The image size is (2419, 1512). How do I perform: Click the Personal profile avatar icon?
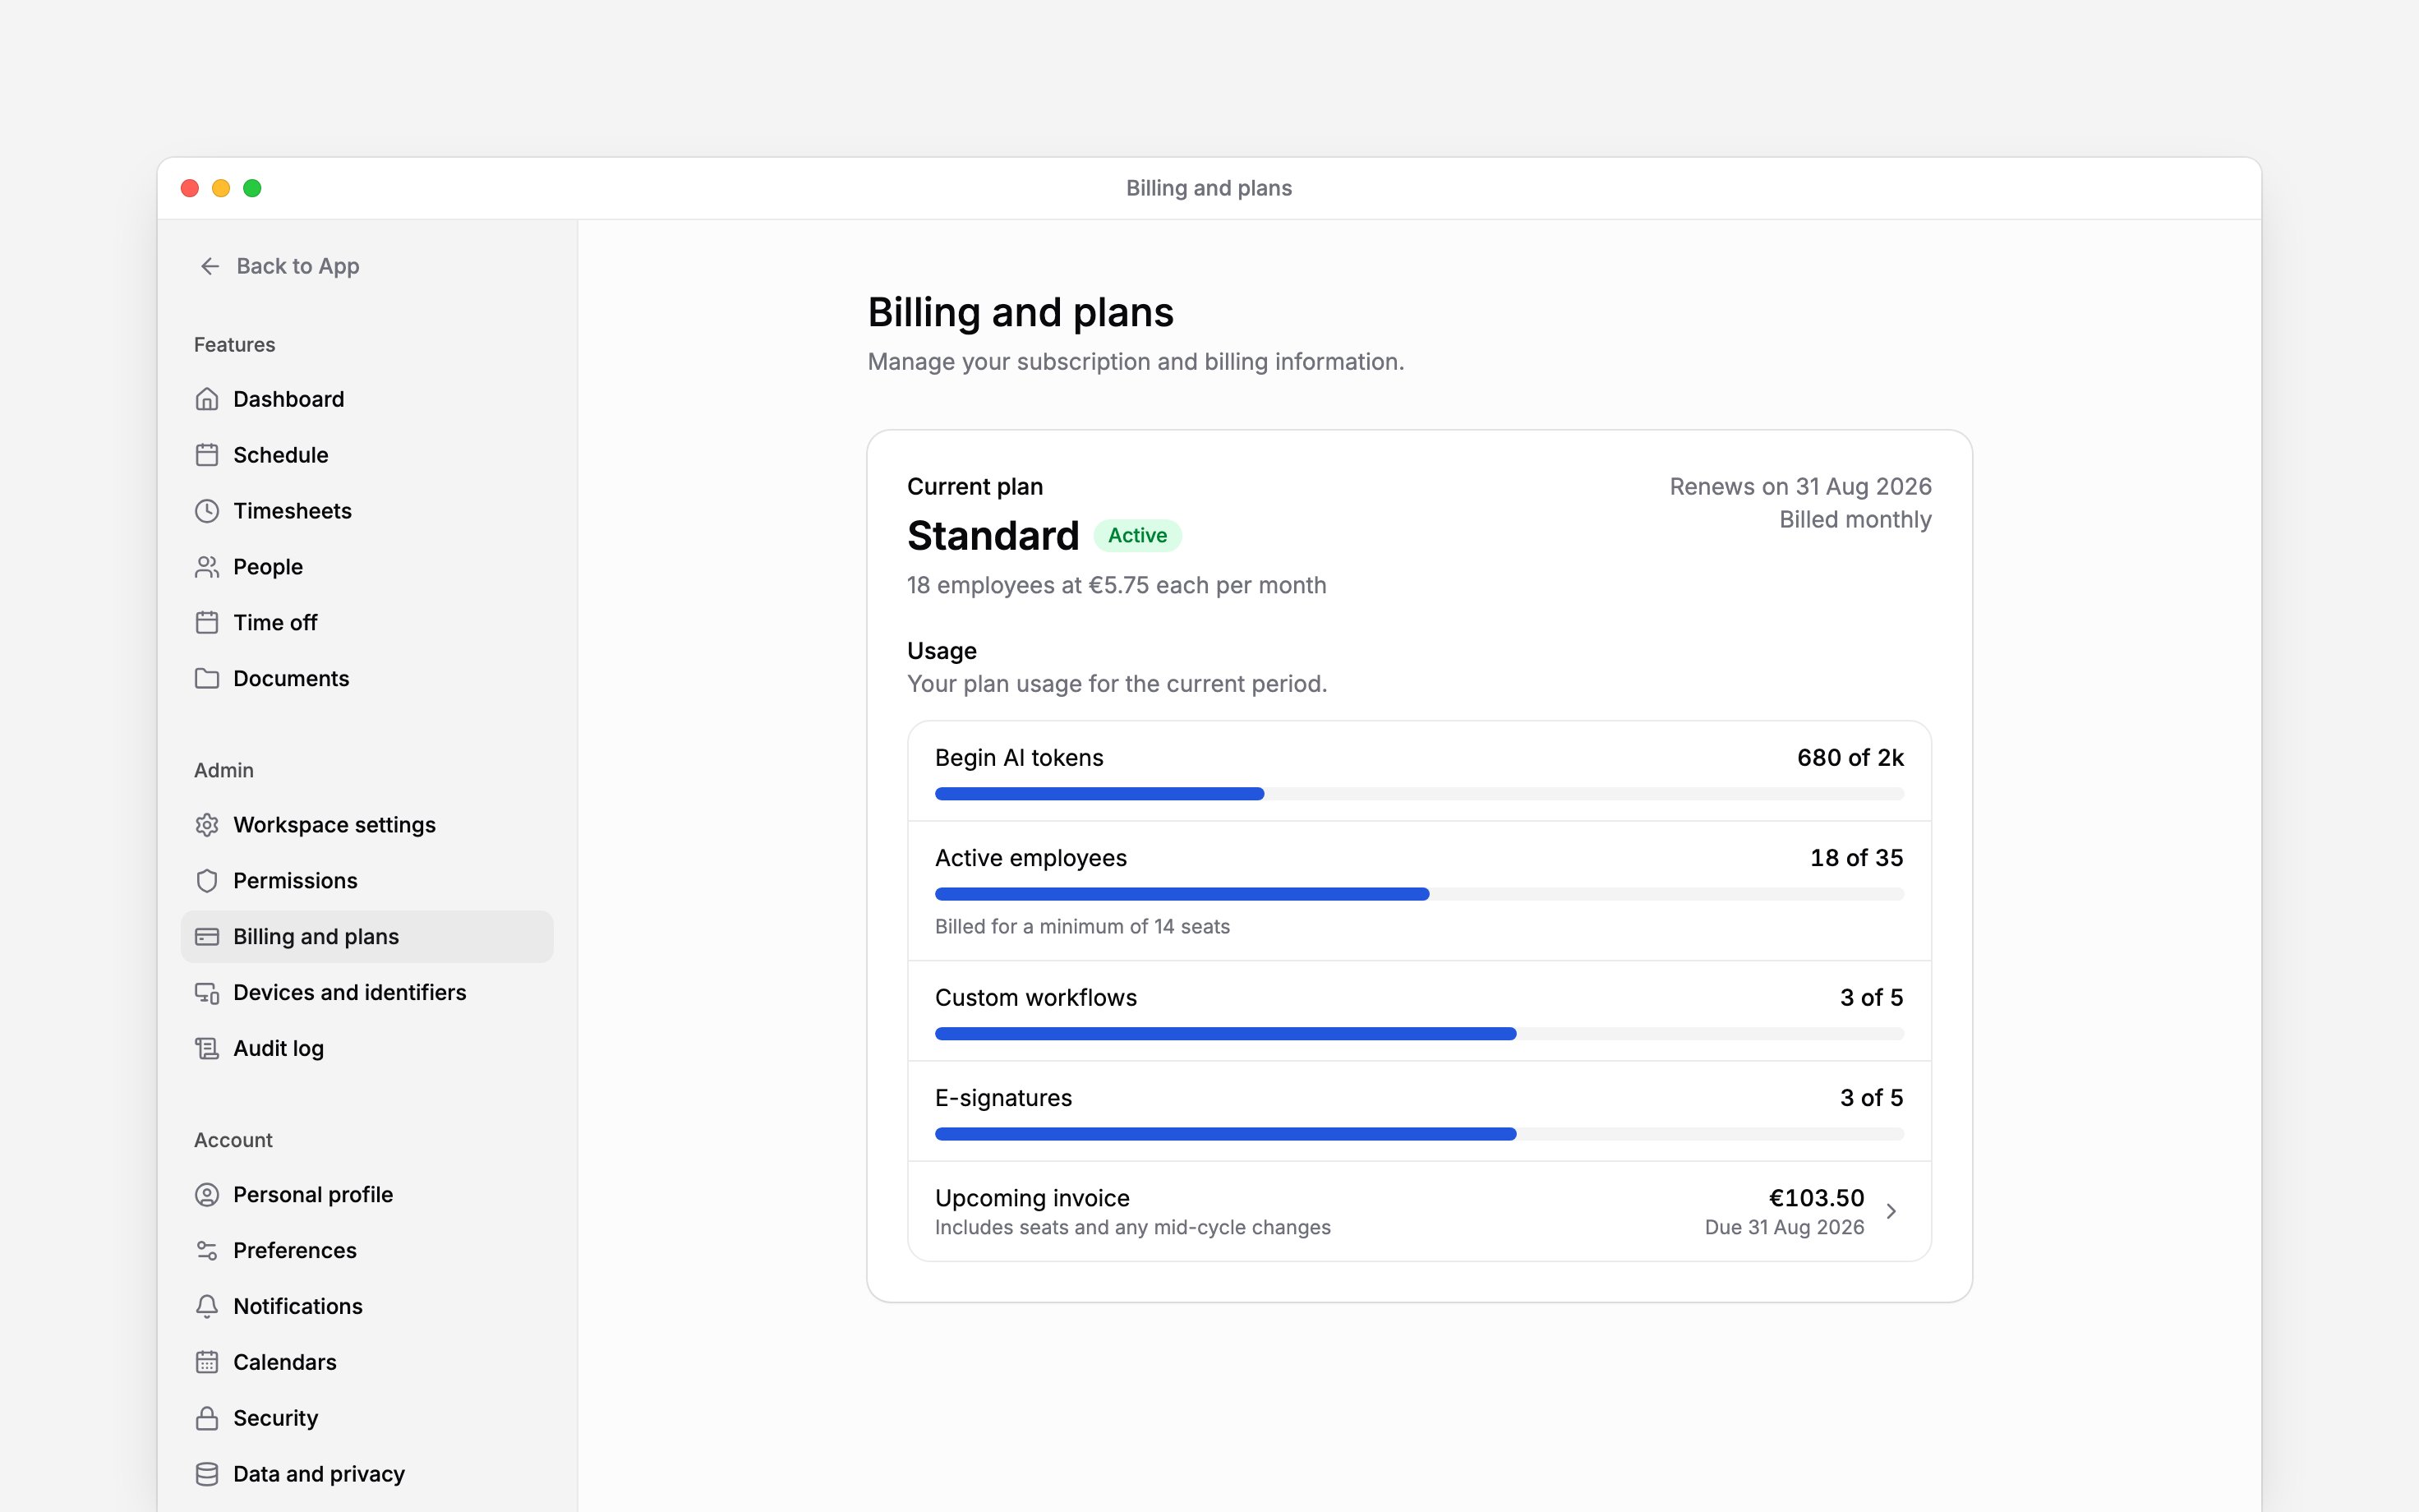click(207, 1195)
